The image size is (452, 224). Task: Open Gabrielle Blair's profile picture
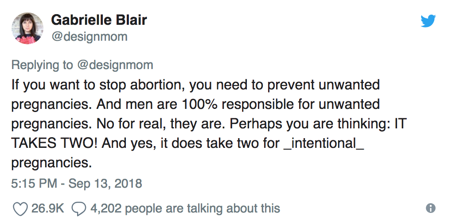click(x=27, y=28)
